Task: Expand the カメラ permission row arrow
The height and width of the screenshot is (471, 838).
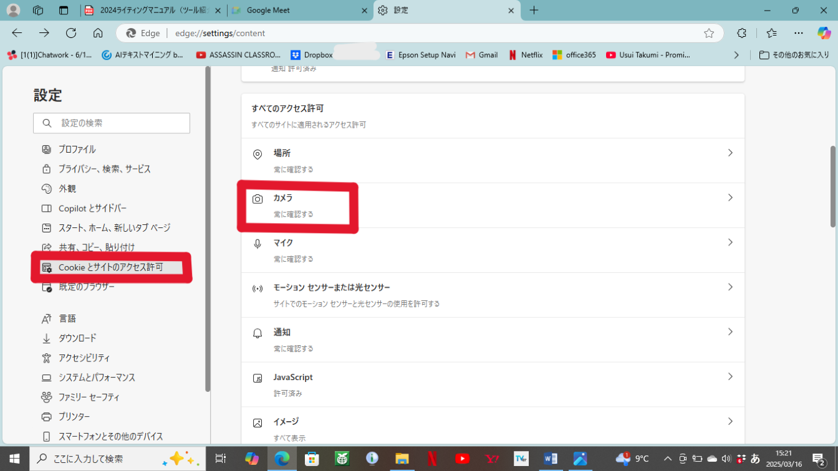Action: [x=730, y=197]
